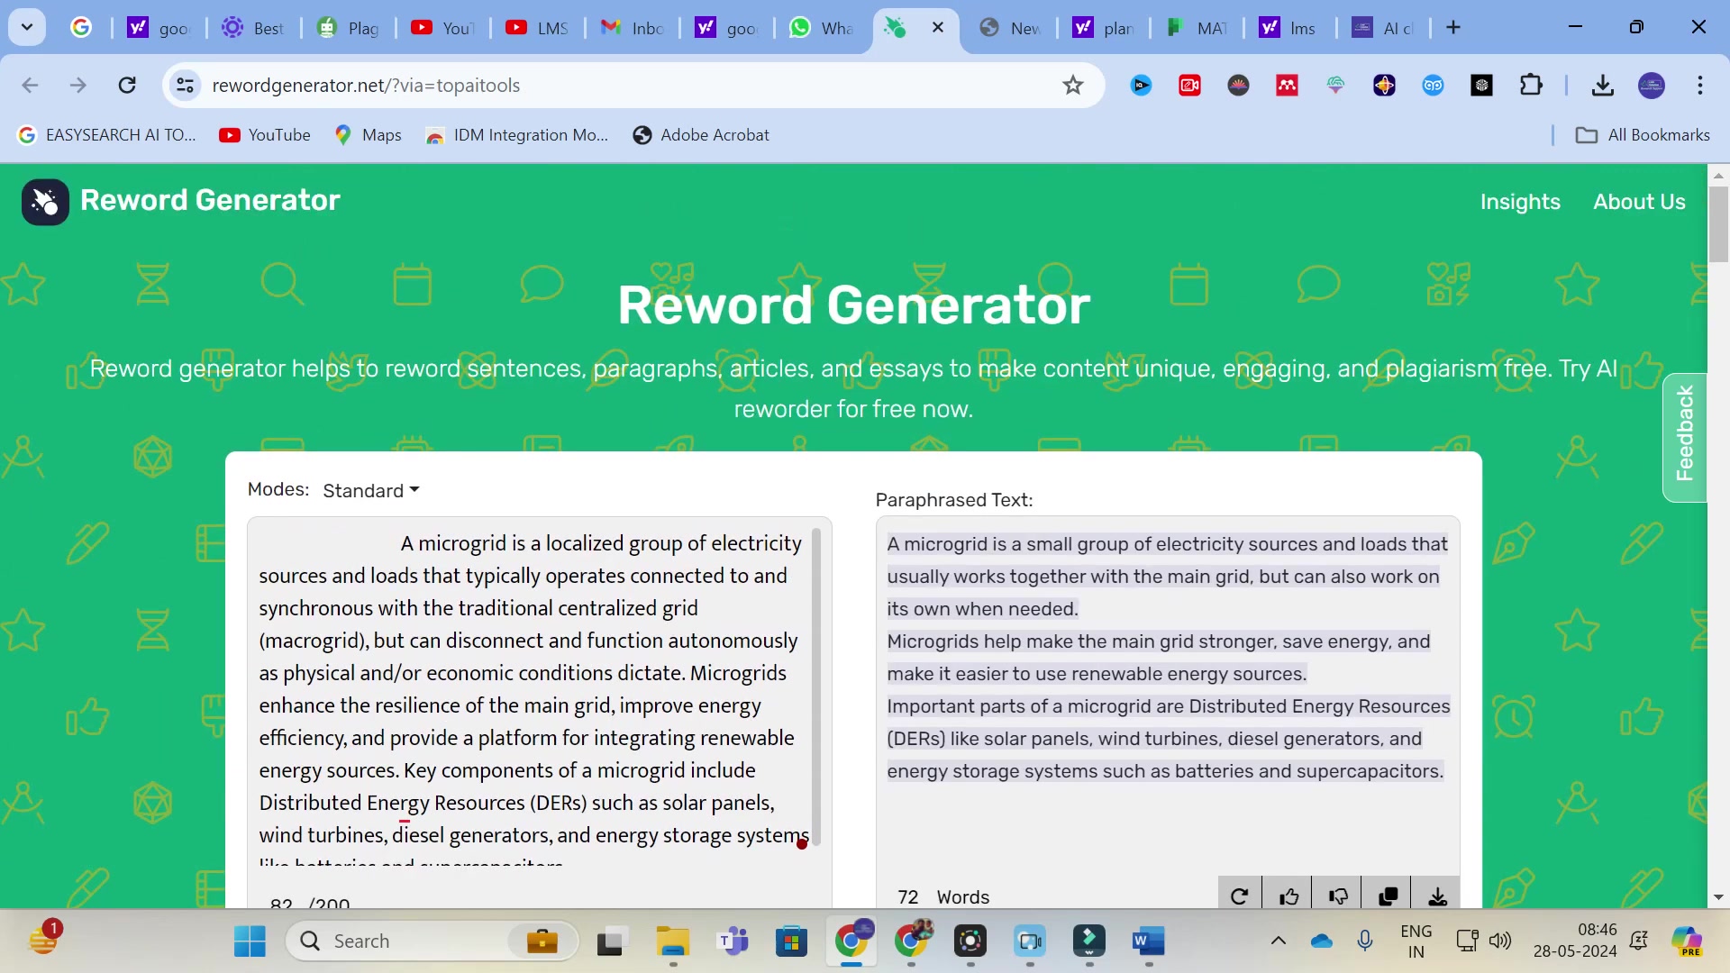Screen dimensions: 1730x973
Task: Close the current Reword Generator tab
Action: pos(938,28)
